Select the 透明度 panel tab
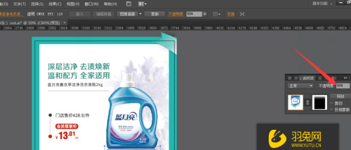The width and height of the screenshot is (351, 150). [307, 78]
